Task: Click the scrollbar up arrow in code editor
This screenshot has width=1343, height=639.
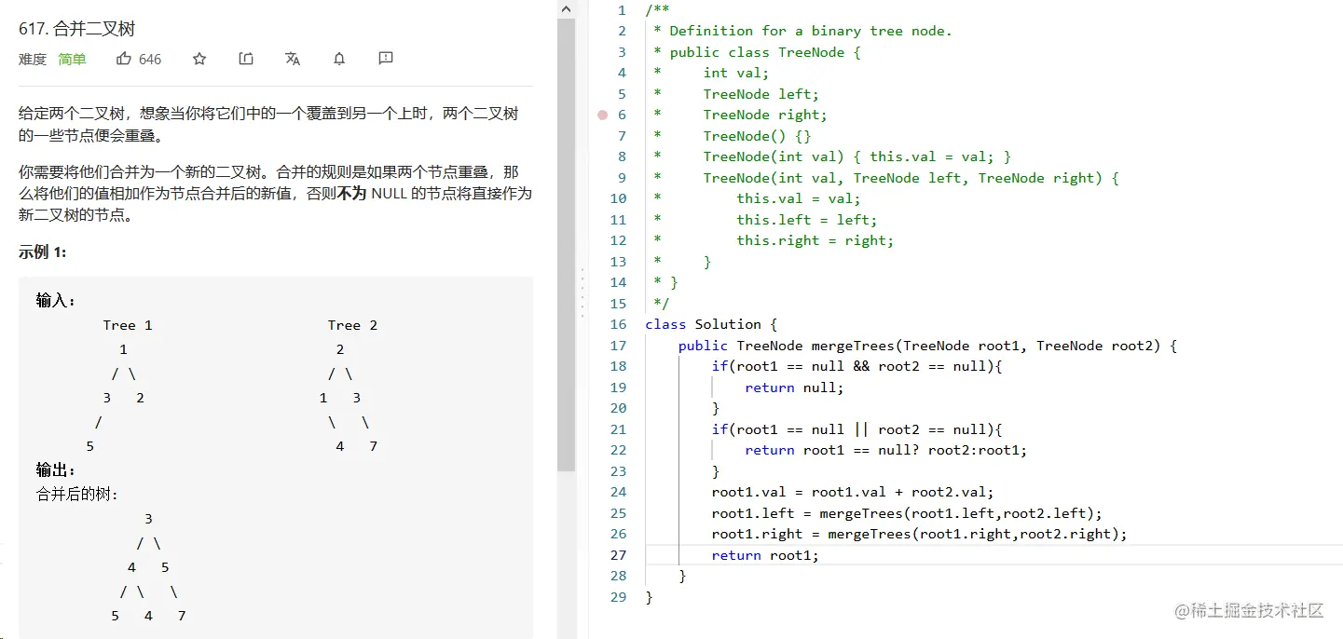Action: [566, 8]
